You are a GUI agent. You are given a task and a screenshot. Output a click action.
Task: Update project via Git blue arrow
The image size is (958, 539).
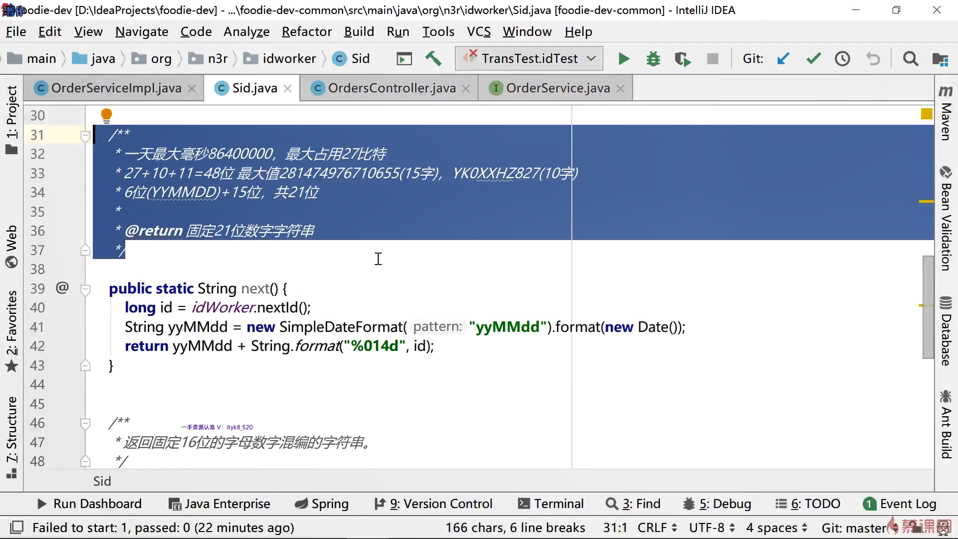pyautogui.click(x=783, y=59)
